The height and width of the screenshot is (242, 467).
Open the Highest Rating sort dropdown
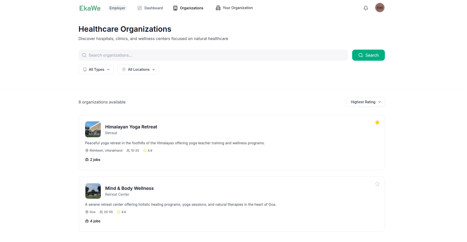click(x=365, y=102)
